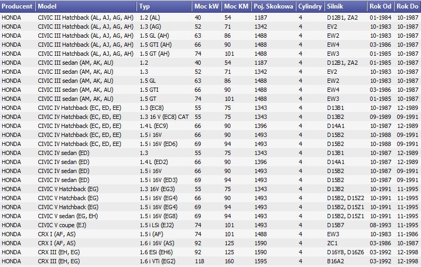Click the engine cell D15B2, D15Z2
The height and width of the screenshot is (267, 421).
pos(346,198)
